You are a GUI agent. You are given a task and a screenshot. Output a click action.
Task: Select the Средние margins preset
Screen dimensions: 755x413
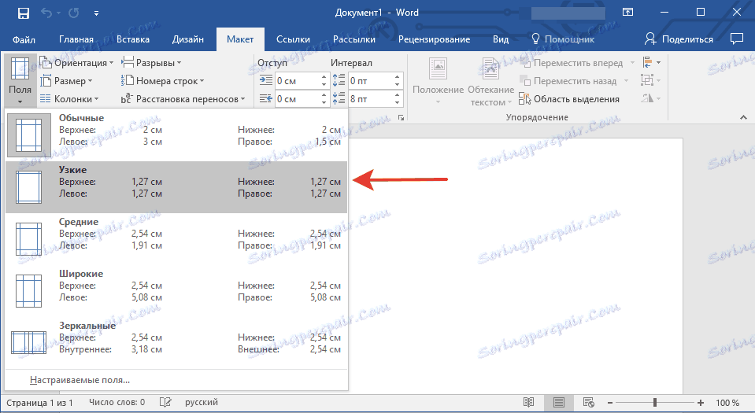176,239
